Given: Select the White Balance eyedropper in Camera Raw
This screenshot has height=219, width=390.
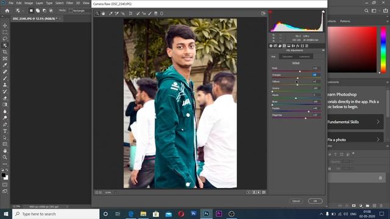Looking at the screenshot, I should 111,13.
